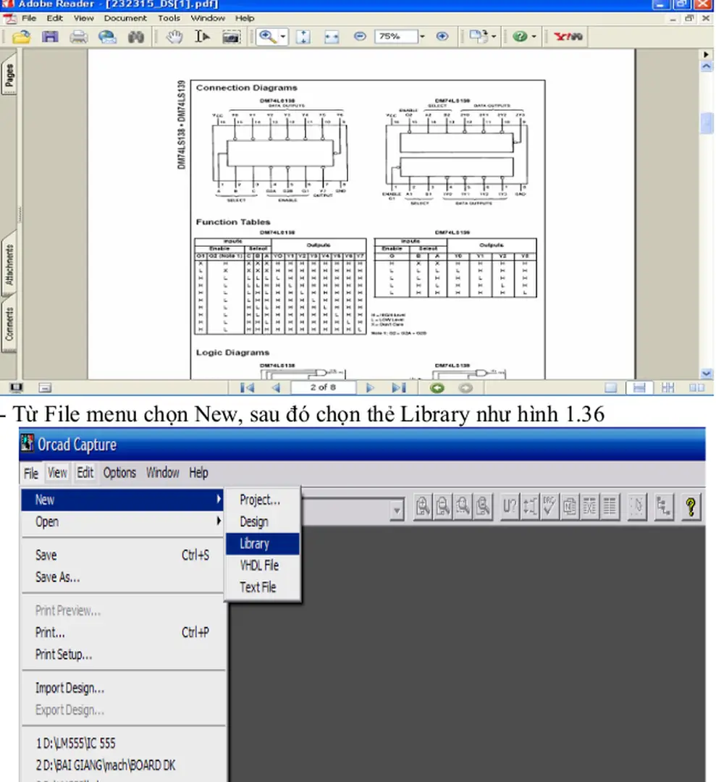The width and height of the screenshot is (716, 782).
Task: Expand the Open submenu in File menu
Action: 125,522
